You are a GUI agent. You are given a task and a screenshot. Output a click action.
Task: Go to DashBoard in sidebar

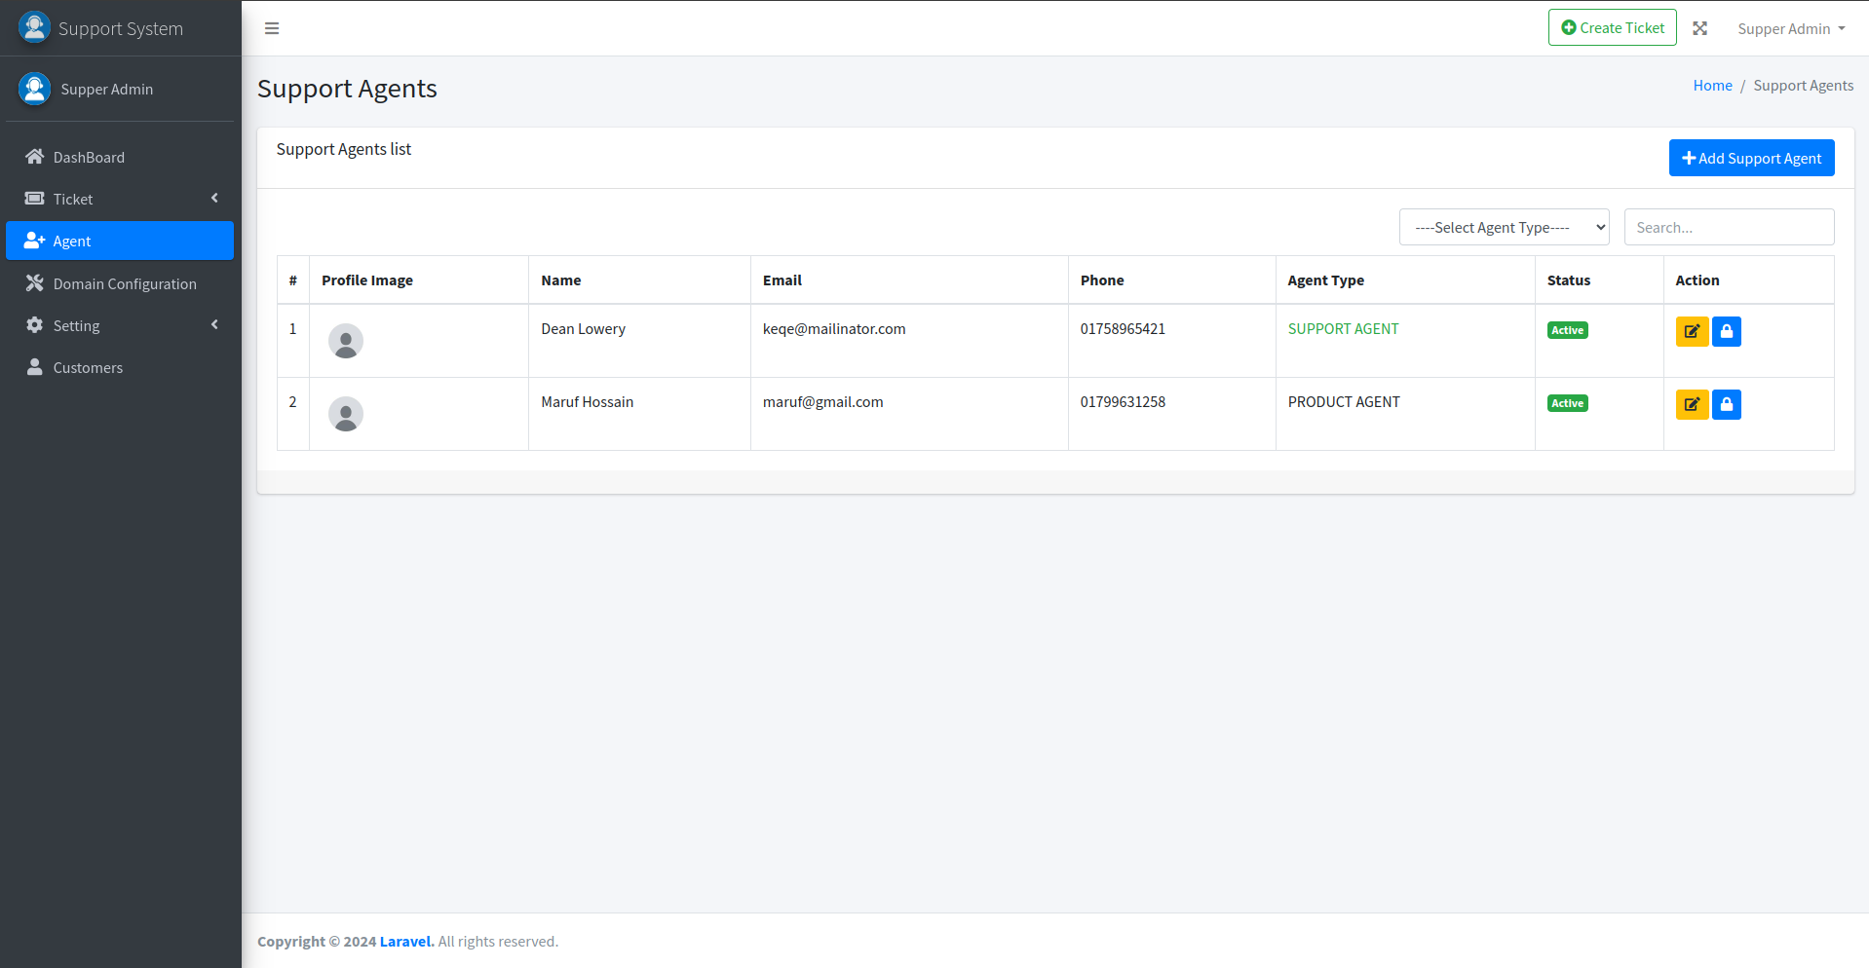tap(89, 157)
